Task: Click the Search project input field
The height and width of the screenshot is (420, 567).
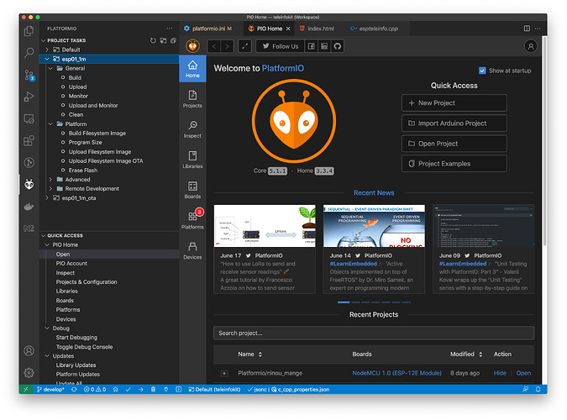Action: click(x=373, y=333)
